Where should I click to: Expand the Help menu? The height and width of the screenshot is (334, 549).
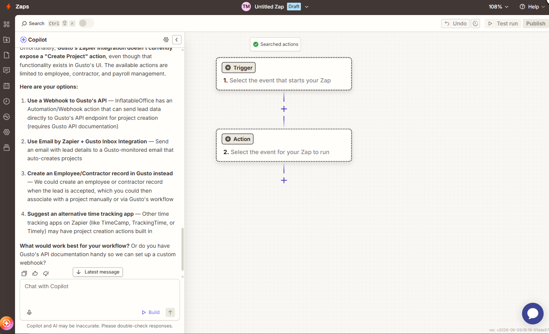pos(532,7)
